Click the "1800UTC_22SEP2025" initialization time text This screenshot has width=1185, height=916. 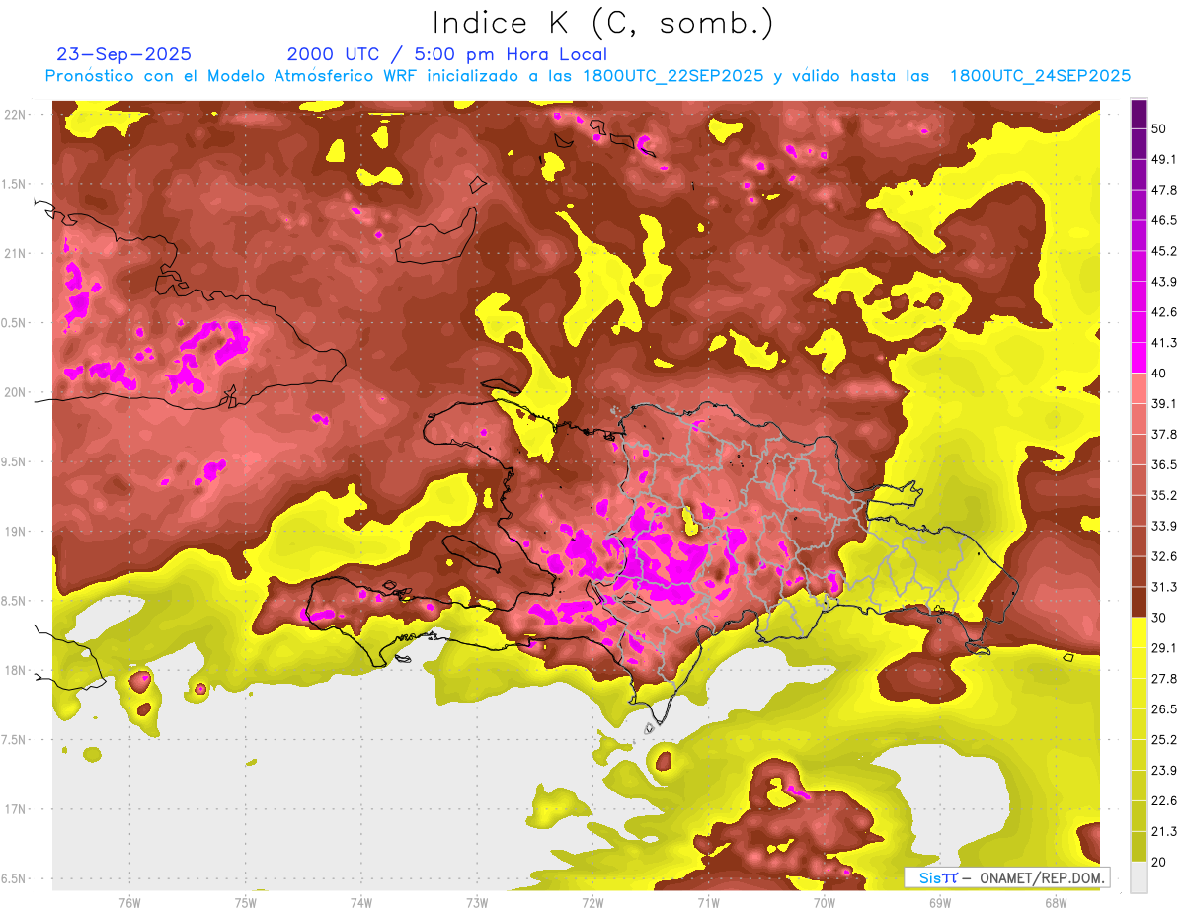pos(672,76)
